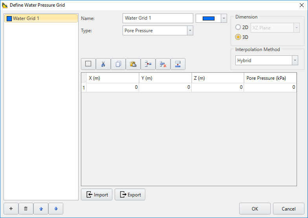Screen dimensions: 308x218
Task: Click the Pore Pressure (kPa) column header
Action: (270, 78)
